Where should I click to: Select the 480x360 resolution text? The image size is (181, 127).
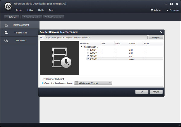coord(94,56)
